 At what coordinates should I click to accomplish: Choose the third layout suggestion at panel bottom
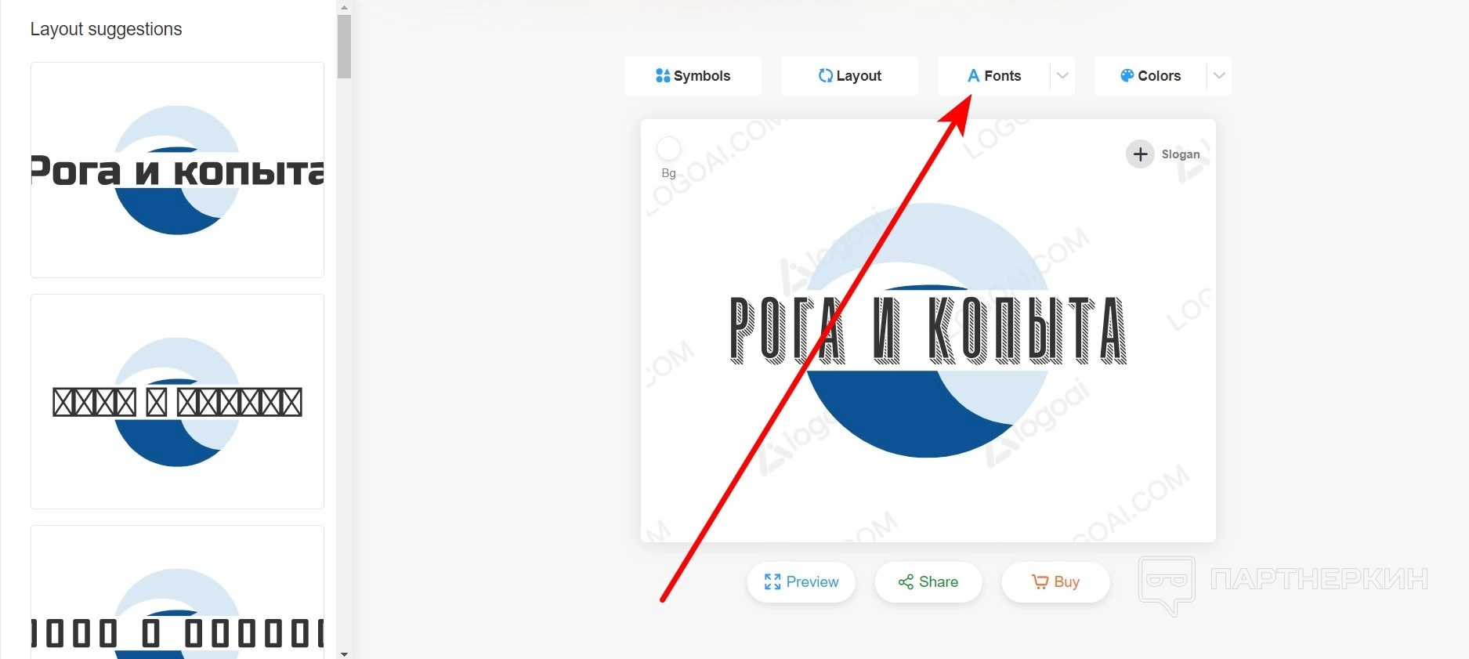point(177,592)
